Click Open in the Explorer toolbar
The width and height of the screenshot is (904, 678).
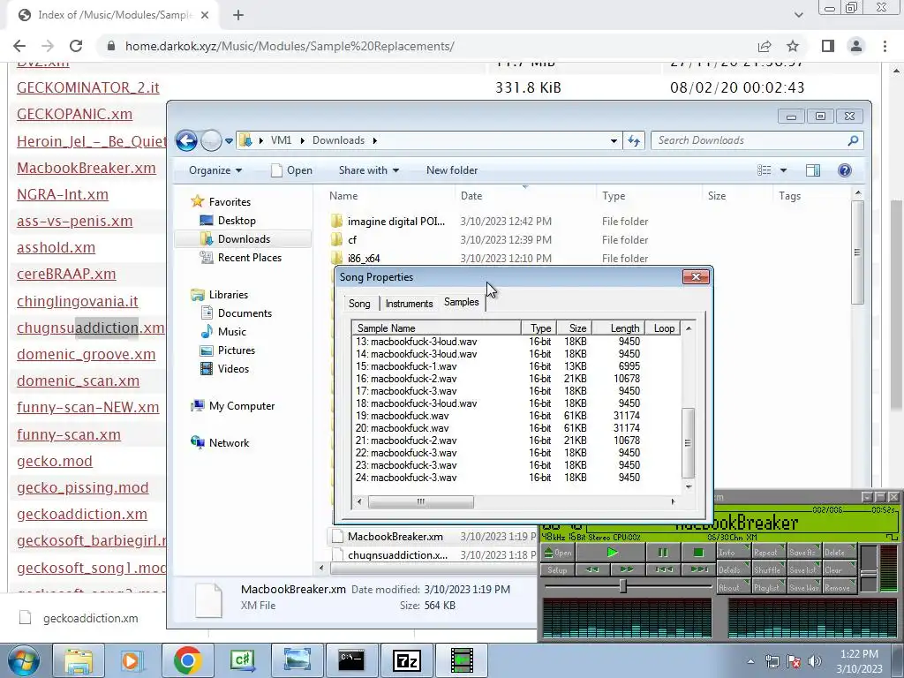pos(291,170)
